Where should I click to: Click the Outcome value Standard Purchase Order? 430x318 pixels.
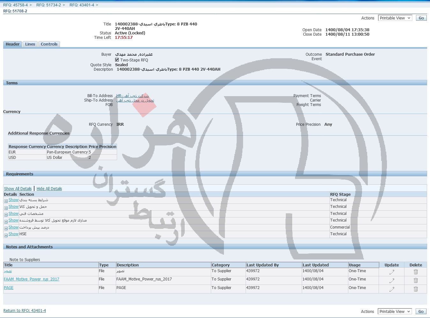[350, 54]
